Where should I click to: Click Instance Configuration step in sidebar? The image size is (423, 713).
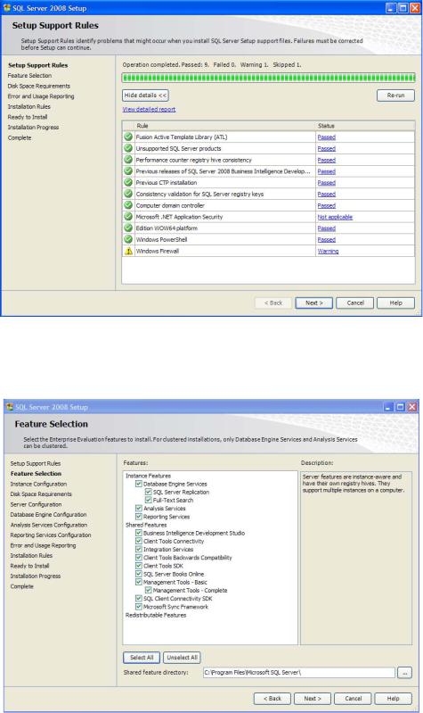tap(38, 484)
